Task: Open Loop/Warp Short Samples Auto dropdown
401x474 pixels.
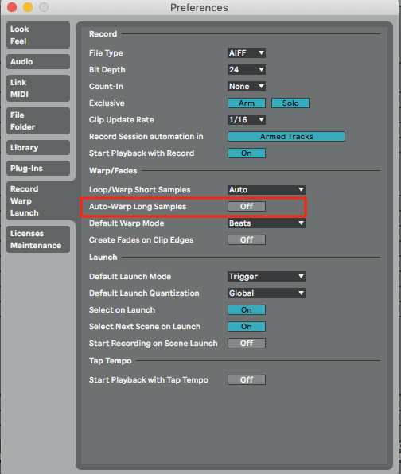Action: click(267, 190)
